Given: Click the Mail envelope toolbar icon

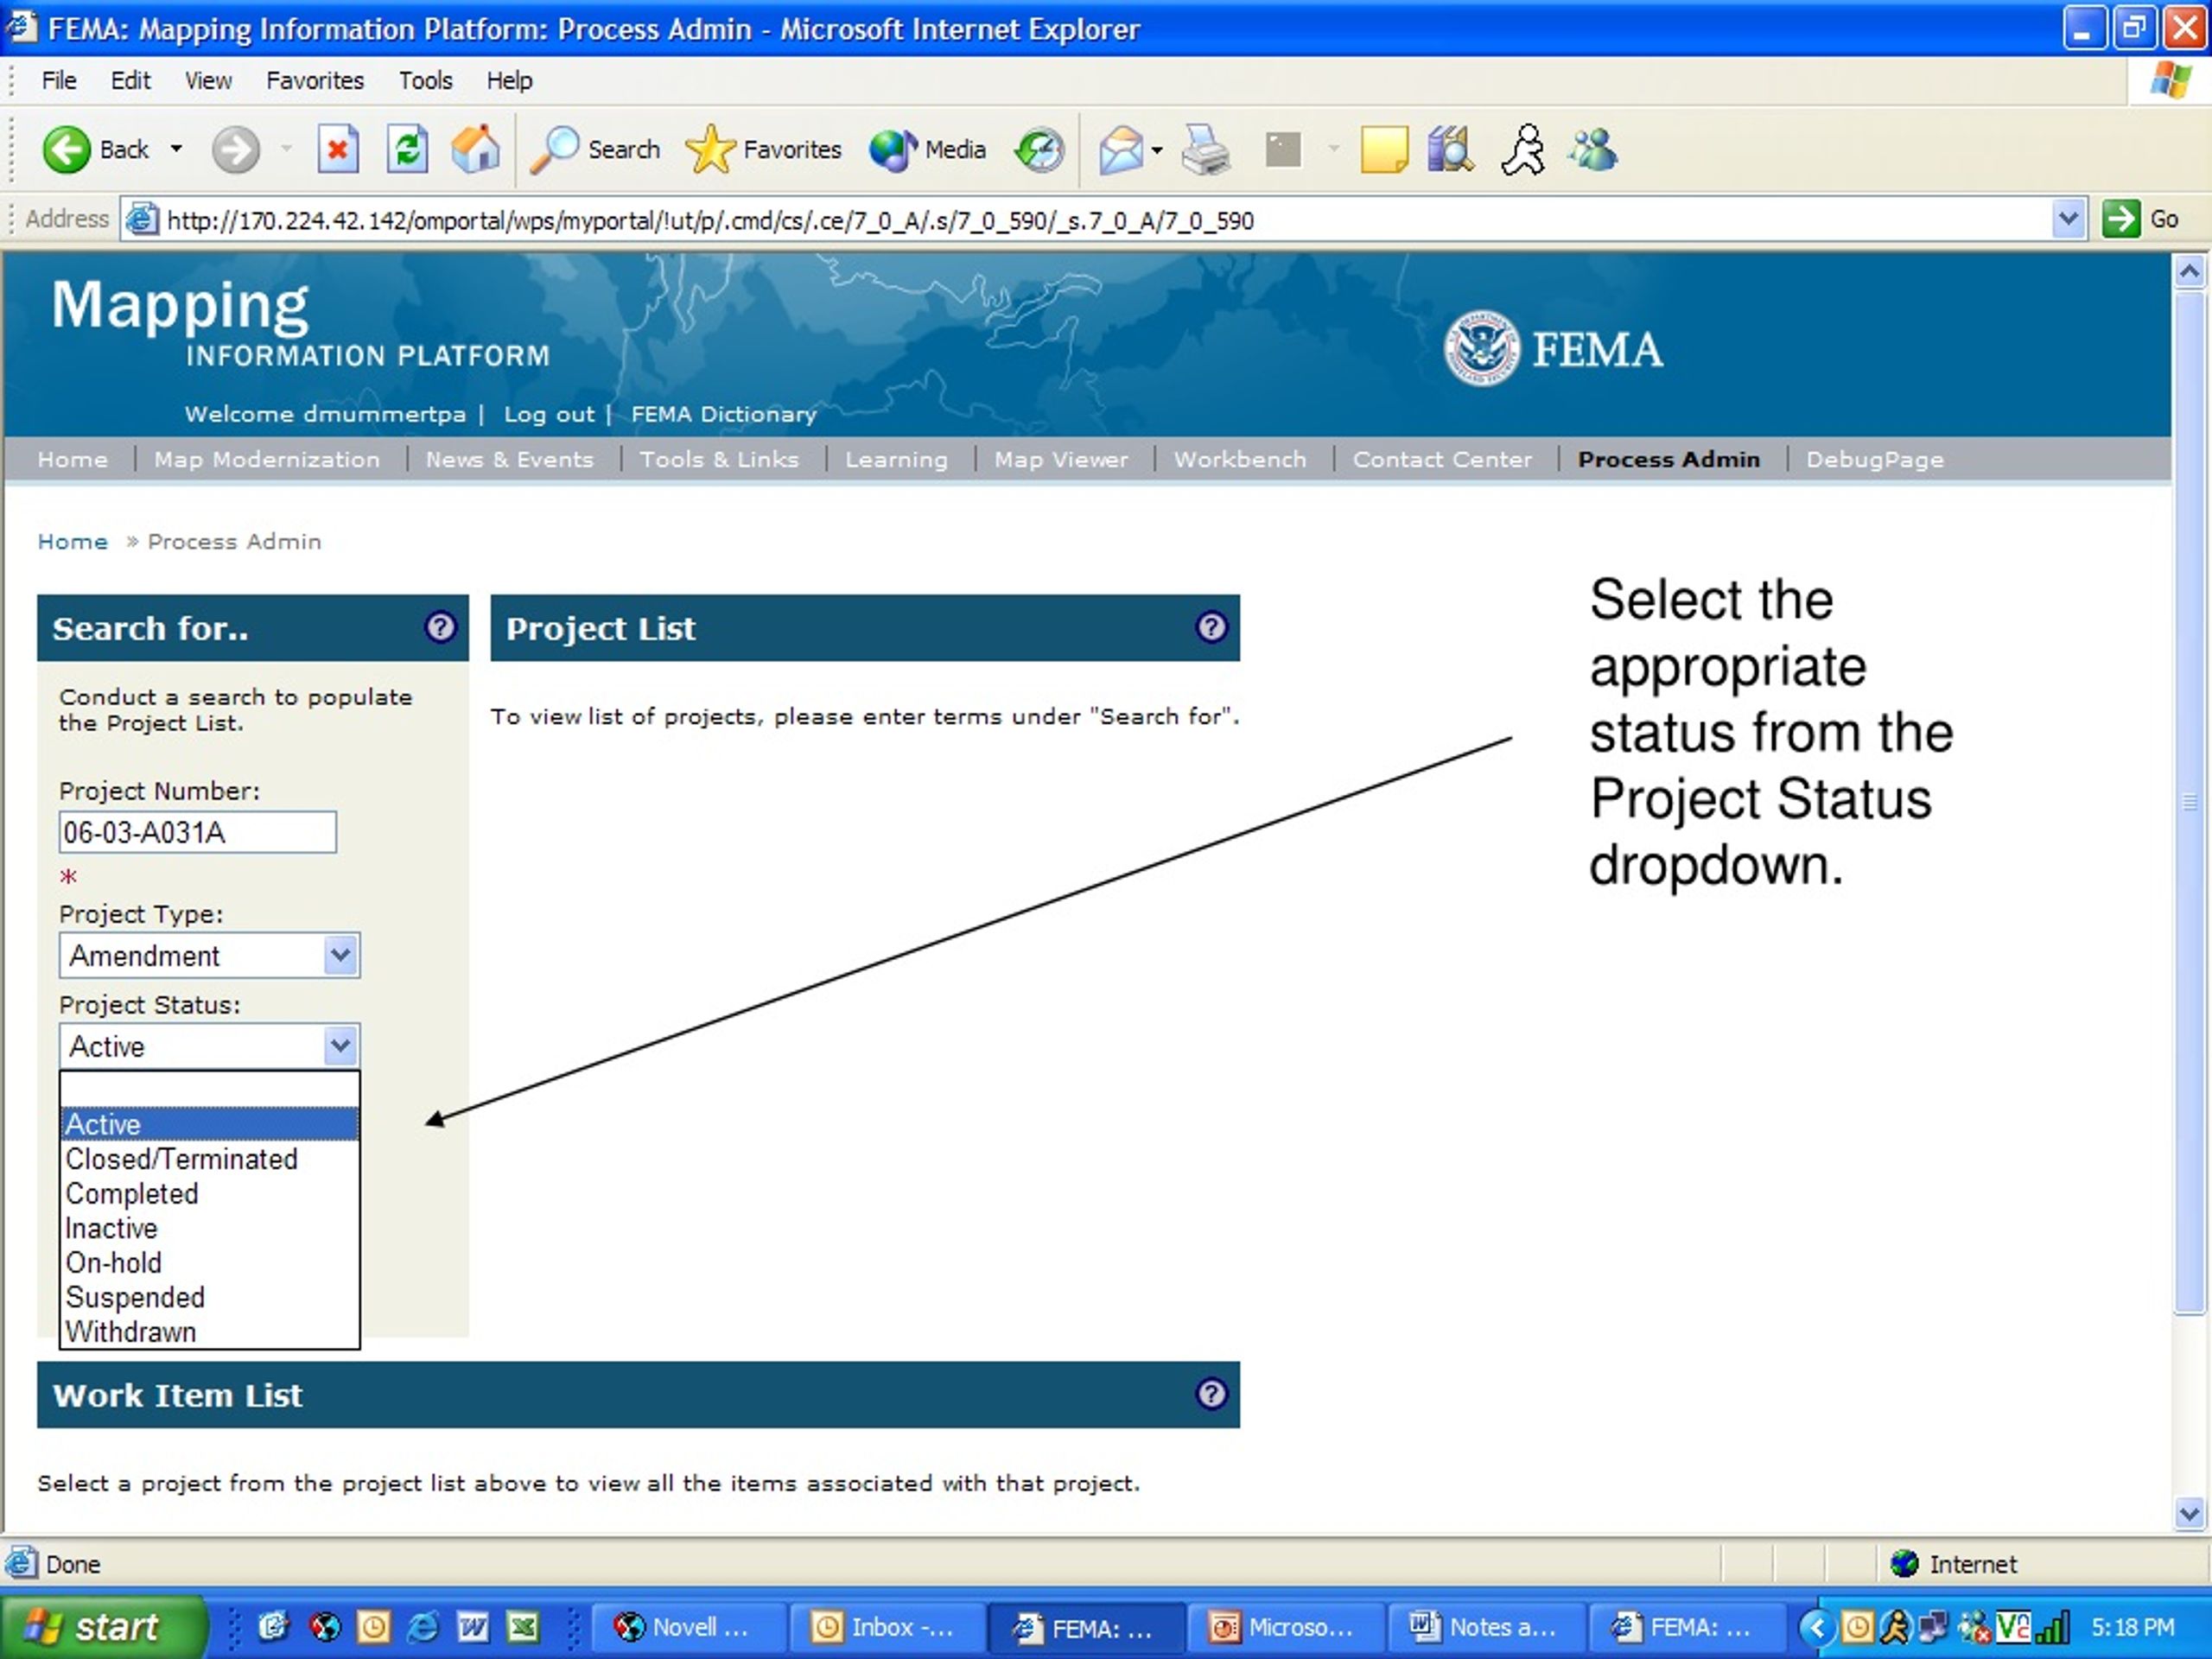Looking at the screenshot, I should 1121,150.
